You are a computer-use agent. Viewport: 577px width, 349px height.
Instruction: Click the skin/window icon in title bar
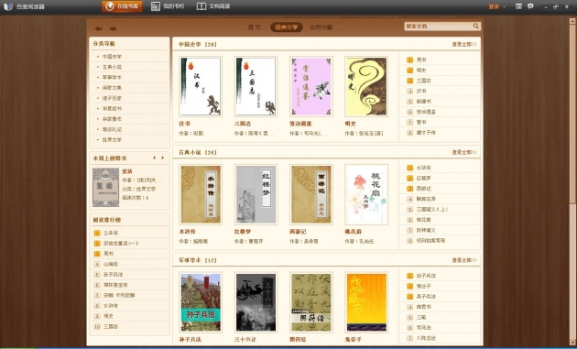pos(519,6)
